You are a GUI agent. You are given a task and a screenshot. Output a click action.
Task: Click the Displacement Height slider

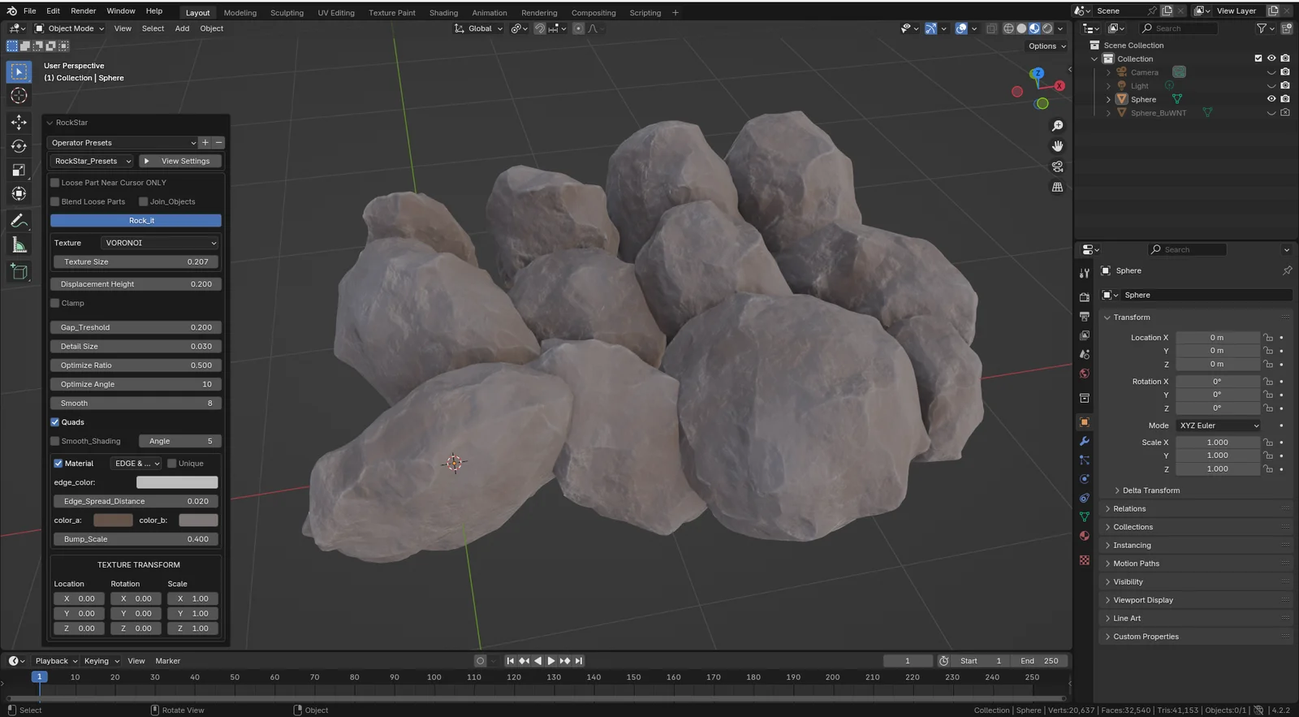[136, 284]
